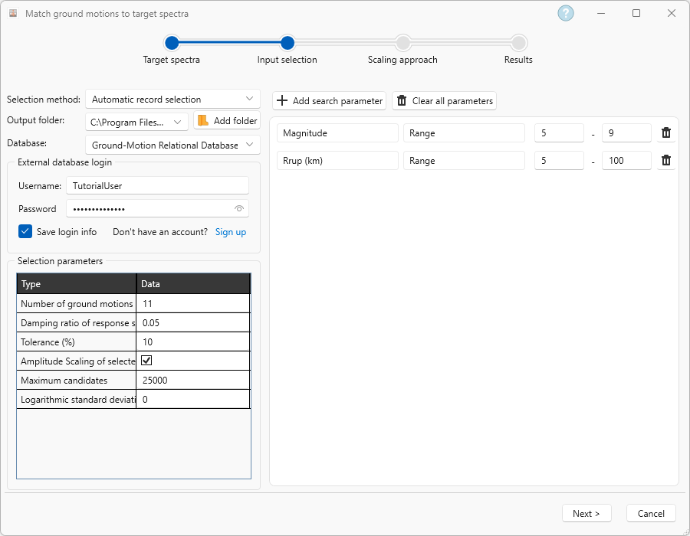Go to the Scaling approach step

coord(403,43)
